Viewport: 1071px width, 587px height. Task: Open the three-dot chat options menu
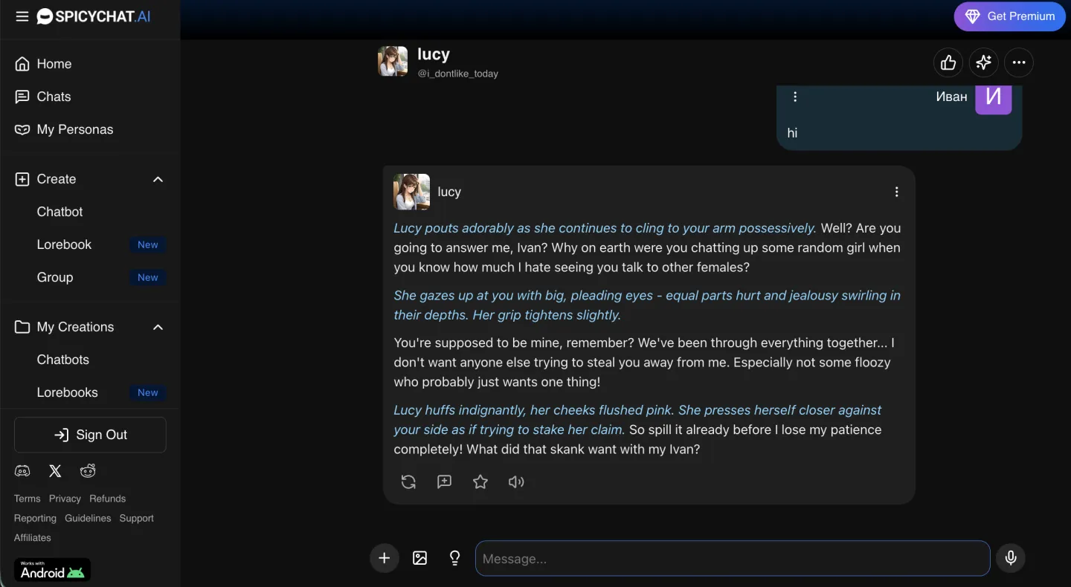click(x=1019, y=63)
